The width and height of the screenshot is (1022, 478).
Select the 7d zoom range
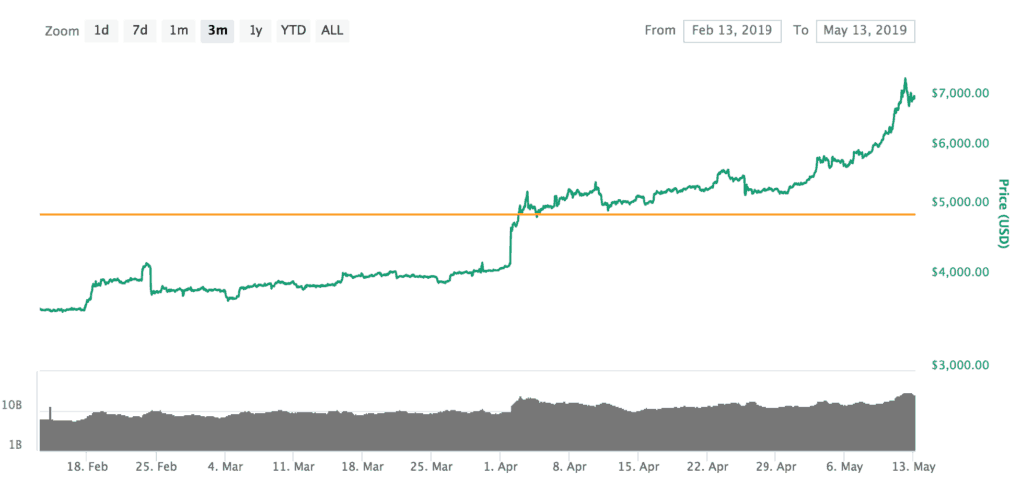coord(140,30)
